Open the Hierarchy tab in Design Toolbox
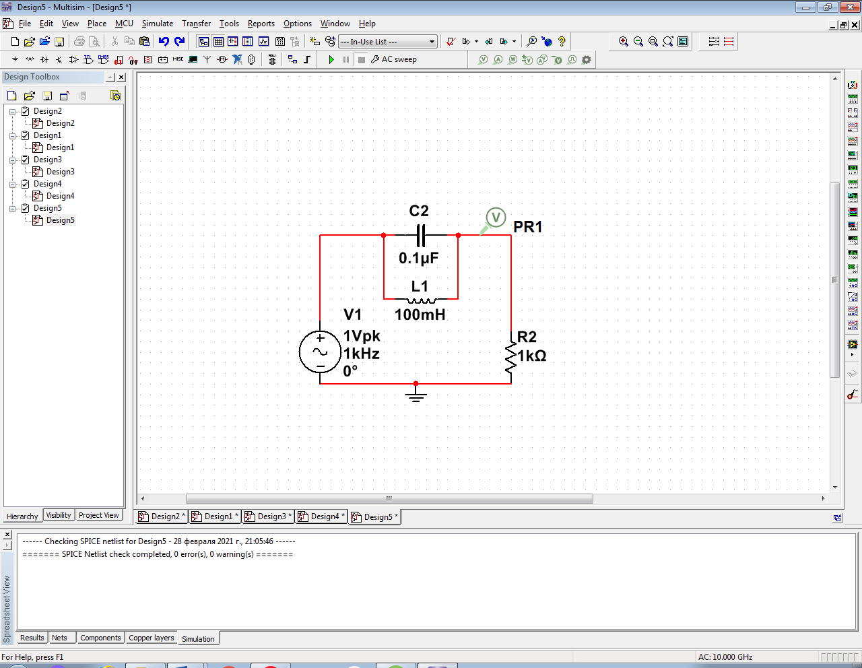Image resolution: width=862 pixels, height=668 pixels. point(22,516)
